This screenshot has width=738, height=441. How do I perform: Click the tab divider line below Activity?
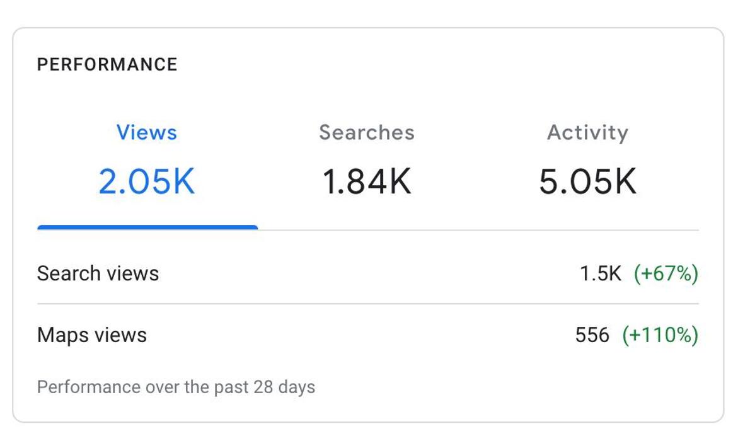pos(587,231)
